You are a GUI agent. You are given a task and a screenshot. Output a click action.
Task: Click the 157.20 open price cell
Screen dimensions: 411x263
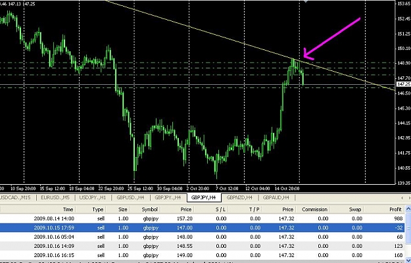coord(185,218)
